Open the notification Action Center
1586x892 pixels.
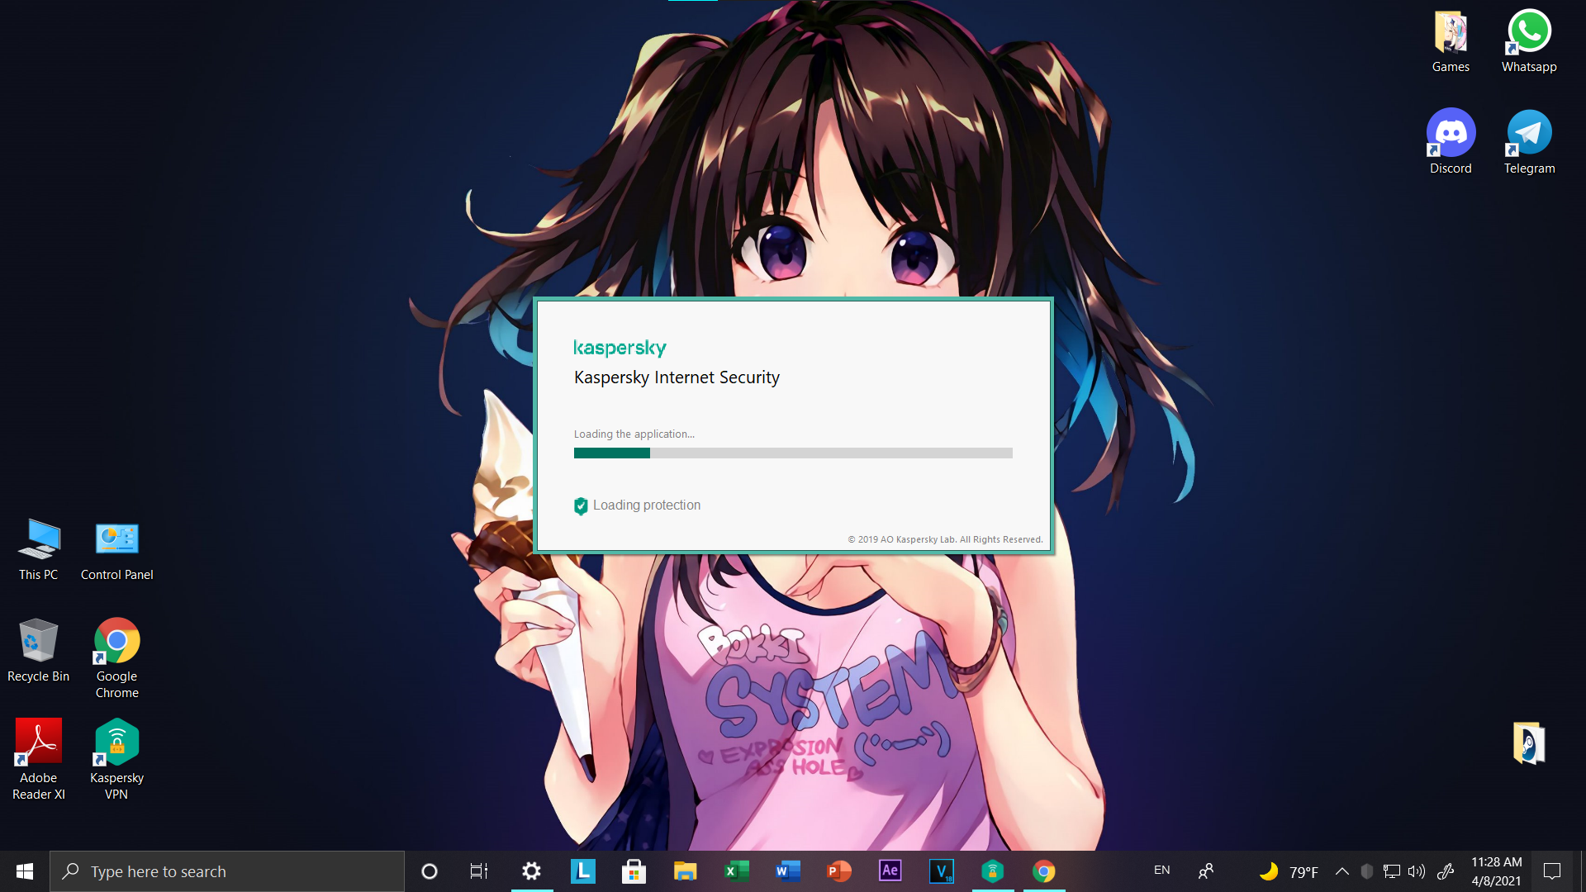pos(1552,871)
